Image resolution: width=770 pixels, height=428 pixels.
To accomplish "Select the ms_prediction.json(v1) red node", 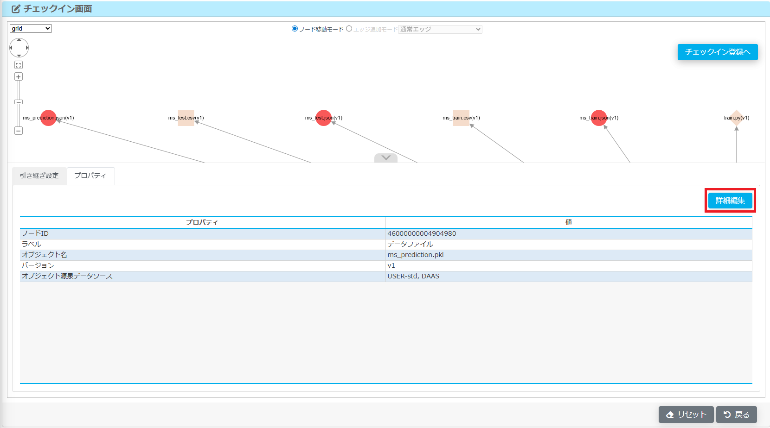I will [48, 118].
